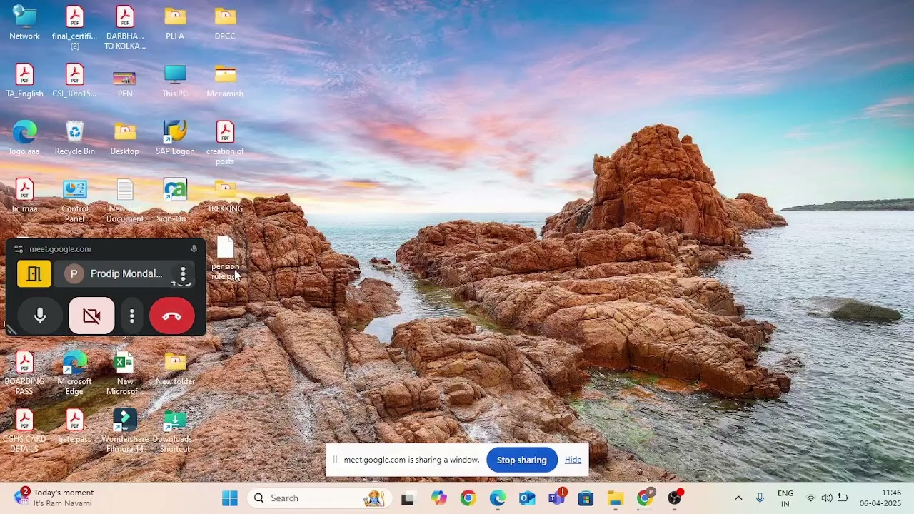This screenshot has height=514, width=914.
Task: Open Today's moment widget on taskbar
Action: coord(54,498)
